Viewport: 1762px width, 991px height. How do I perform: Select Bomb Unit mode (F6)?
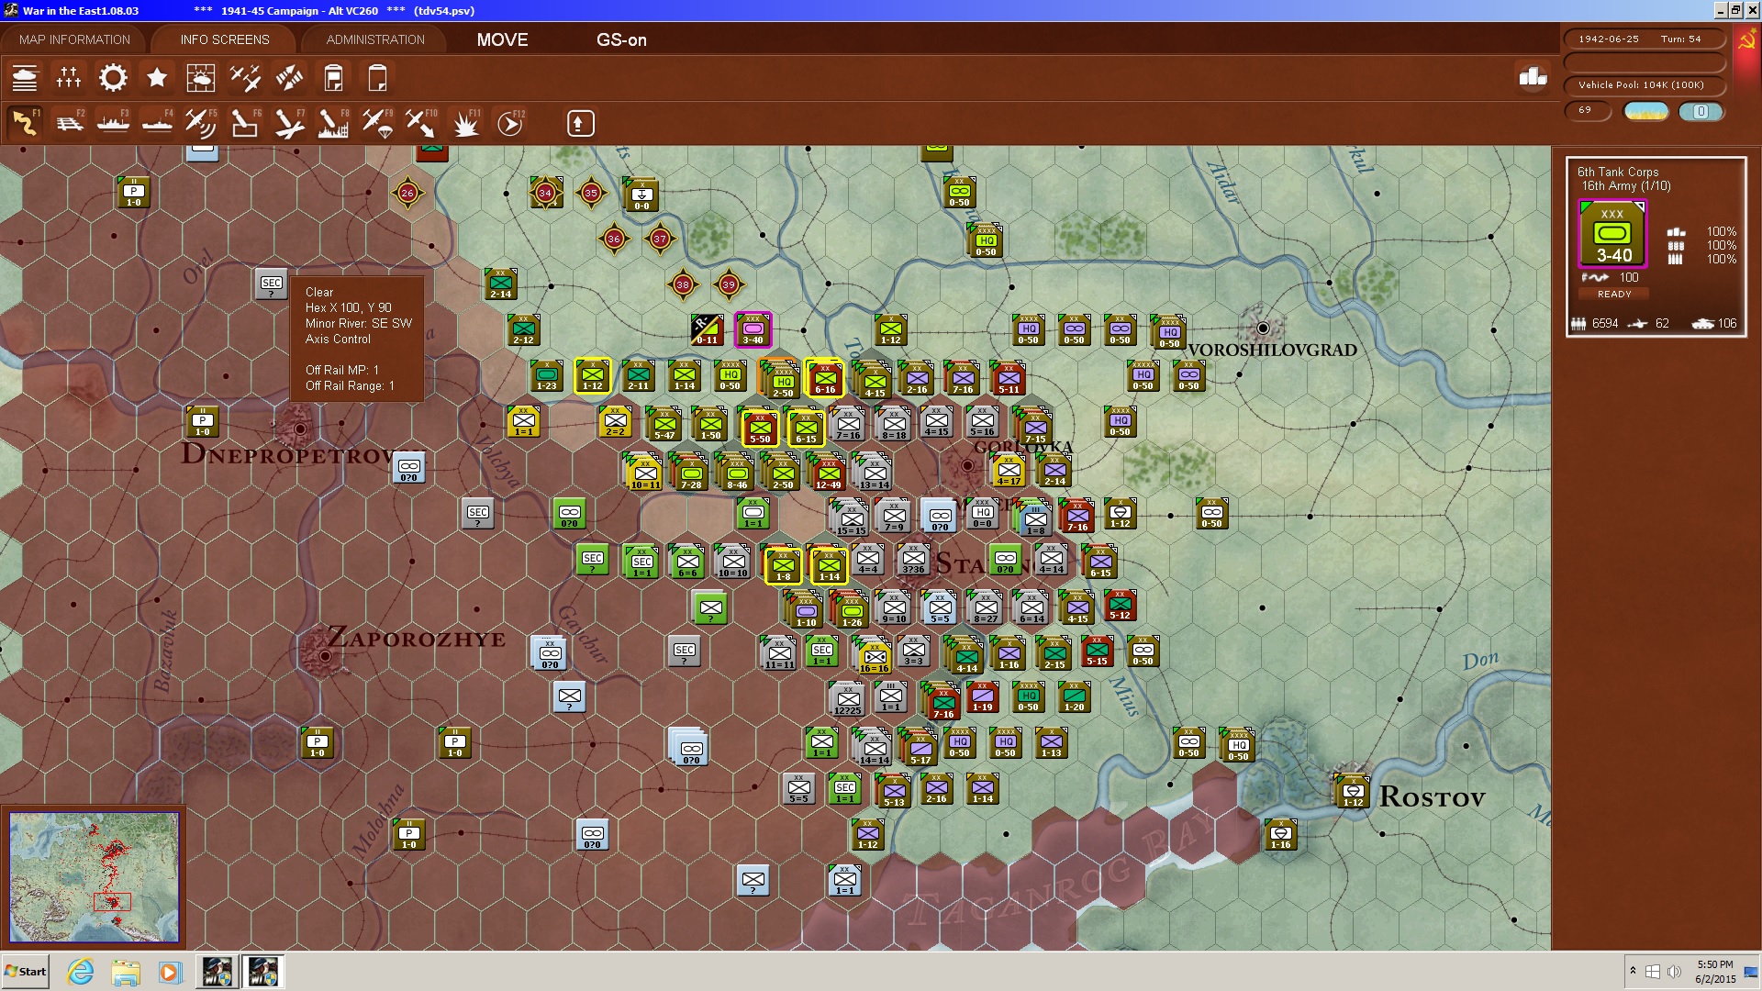(x=245, y=123)
